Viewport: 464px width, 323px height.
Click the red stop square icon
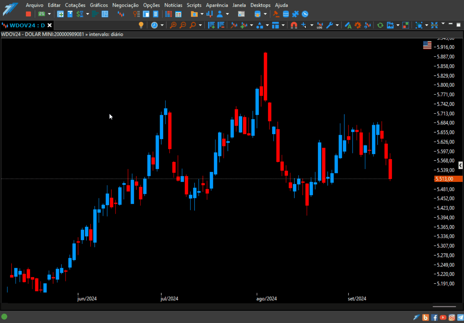coord(28,14)
